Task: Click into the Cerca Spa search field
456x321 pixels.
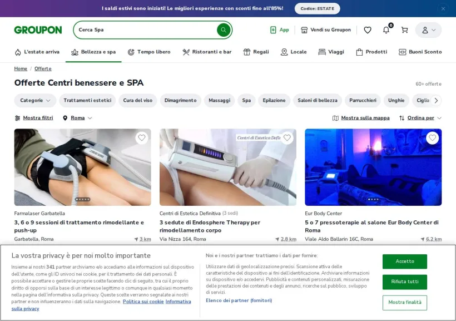Action: (145, 29)
